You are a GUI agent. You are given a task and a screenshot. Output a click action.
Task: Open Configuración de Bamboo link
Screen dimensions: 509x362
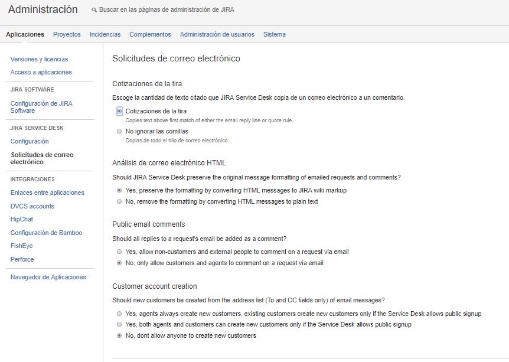[46, 233]
